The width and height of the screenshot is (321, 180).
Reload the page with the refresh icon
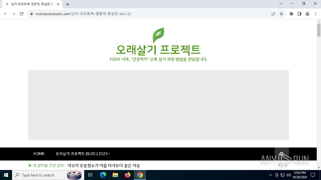tap(22, 14)
